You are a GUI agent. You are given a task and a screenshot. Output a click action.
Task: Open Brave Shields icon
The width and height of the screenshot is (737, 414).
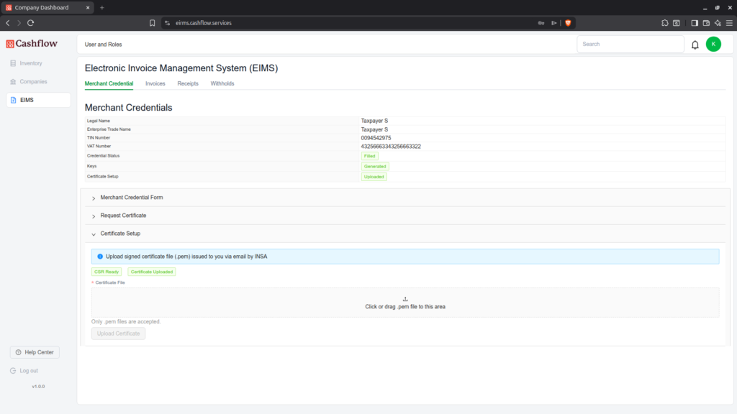[568, 23]
